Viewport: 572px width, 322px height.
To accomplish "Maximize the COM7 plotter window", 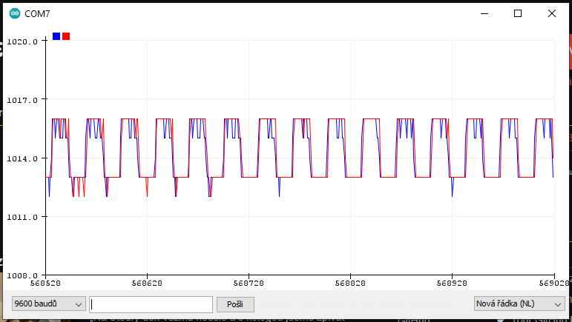I will click(x=518, y=13).
